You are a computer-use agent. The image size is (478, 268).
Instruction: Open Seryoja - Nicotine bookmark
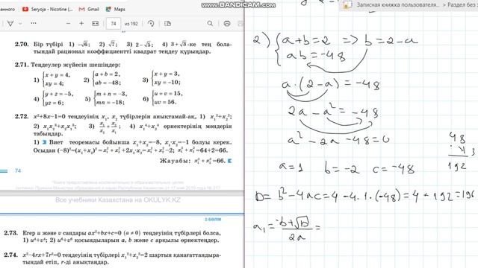coord(48,9)
